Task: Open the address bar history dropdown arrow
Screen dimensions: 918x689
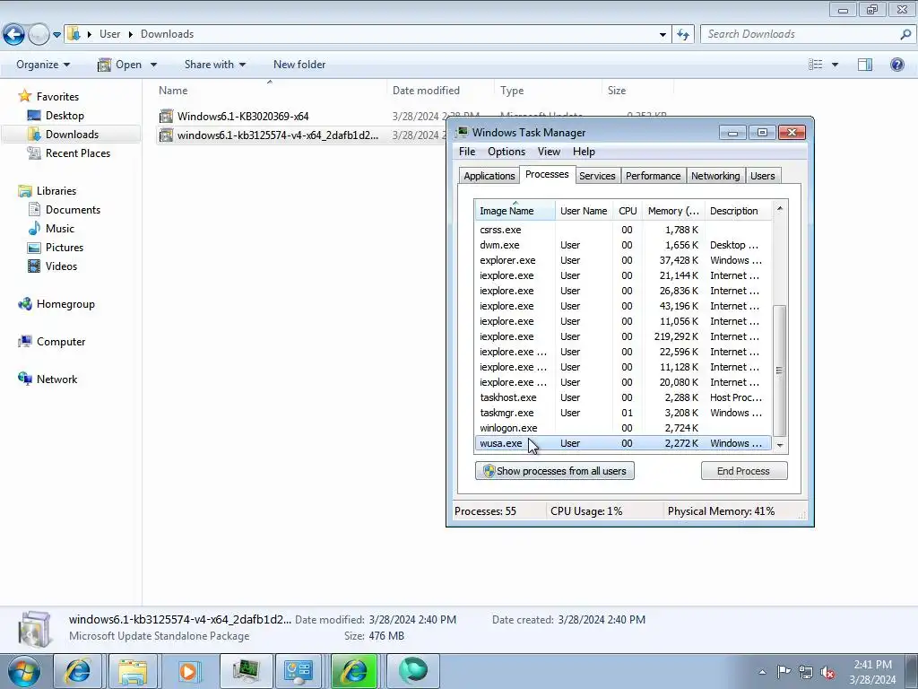Action: [x=663, y=35]
